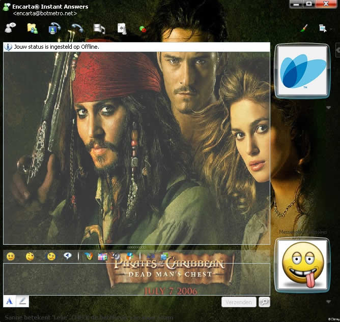Click the offline status notice bar
This screenshot has width=340, height=322.
[x=136, y=47]
